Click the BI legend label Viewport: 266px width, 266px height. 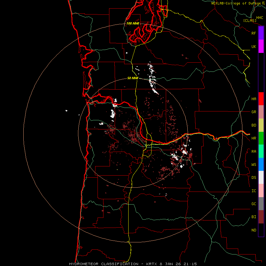click(254, 217)
